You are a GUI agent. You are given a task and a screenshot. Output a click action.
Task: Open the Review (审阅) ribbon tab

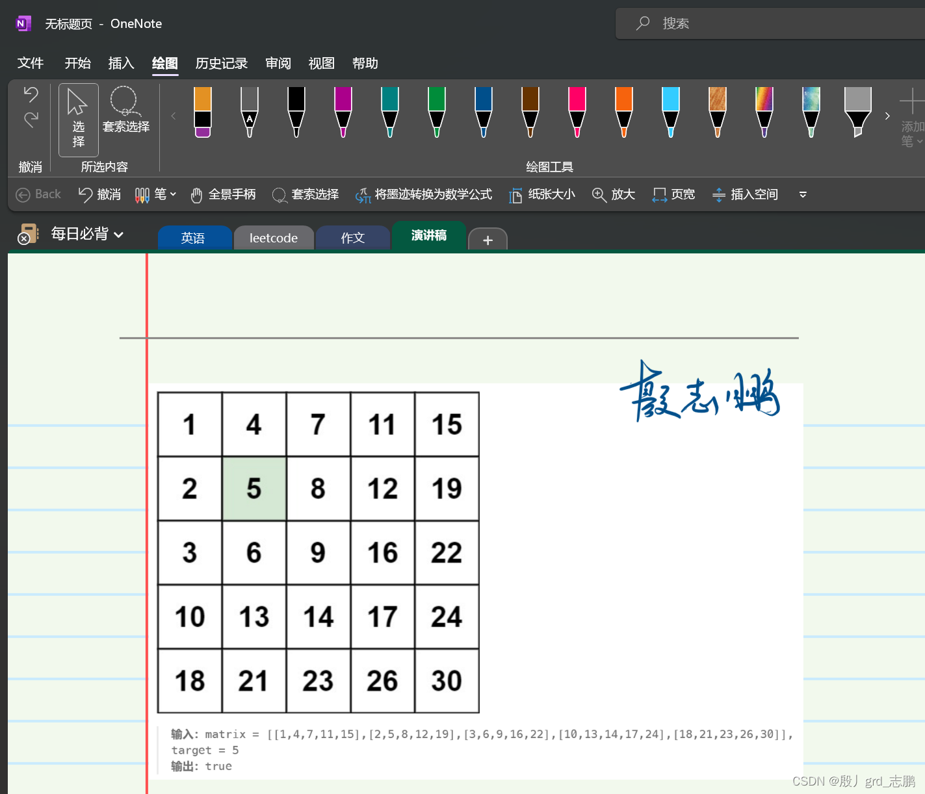coord(278,63)
